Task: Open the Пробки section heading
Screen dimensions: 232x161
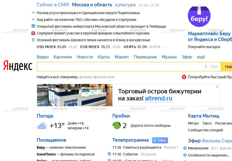Action: [121, 116]
